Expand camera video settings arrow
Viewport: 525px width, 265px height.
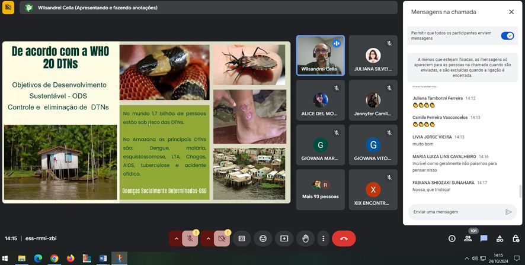click(x=207, y=238)
